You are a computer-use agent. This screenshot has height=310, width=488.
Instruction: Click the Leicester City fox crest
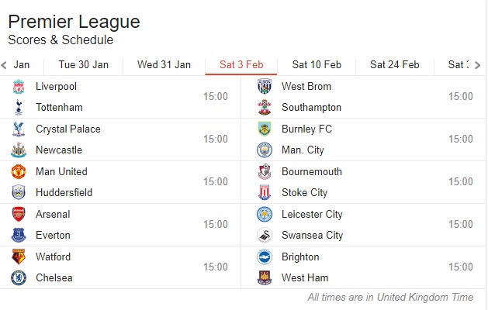pyautogui.click(x=265, y=214)
